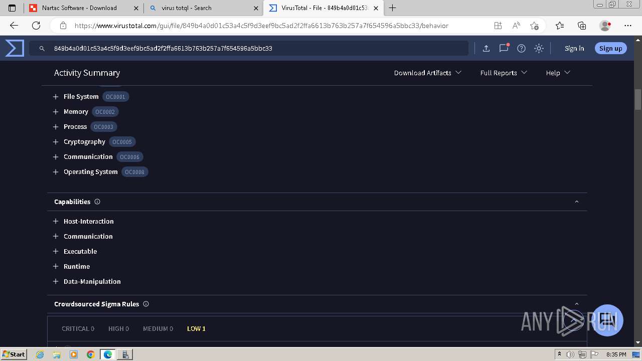Click the upload file icon

tap(486, 48)
